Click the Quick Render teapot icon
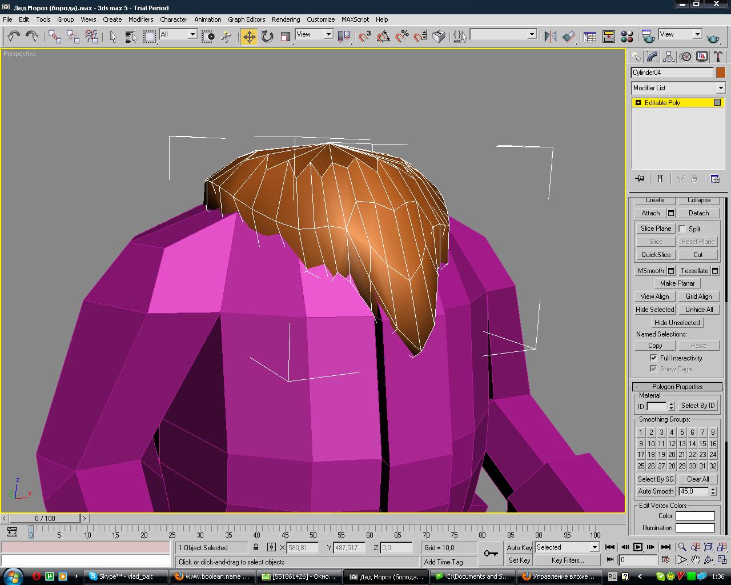 click(x=713, y=38)
